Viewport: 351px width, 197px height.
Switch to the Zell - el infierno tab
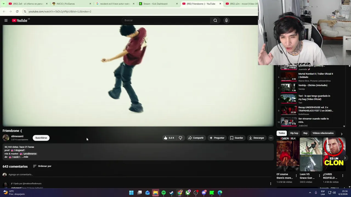(x=27, y=4)
